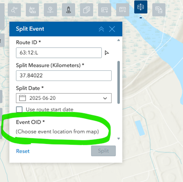Close the Split Event panel
This screenshot has height=182, width=183.
pyautogui.click(x=112, y=29)
